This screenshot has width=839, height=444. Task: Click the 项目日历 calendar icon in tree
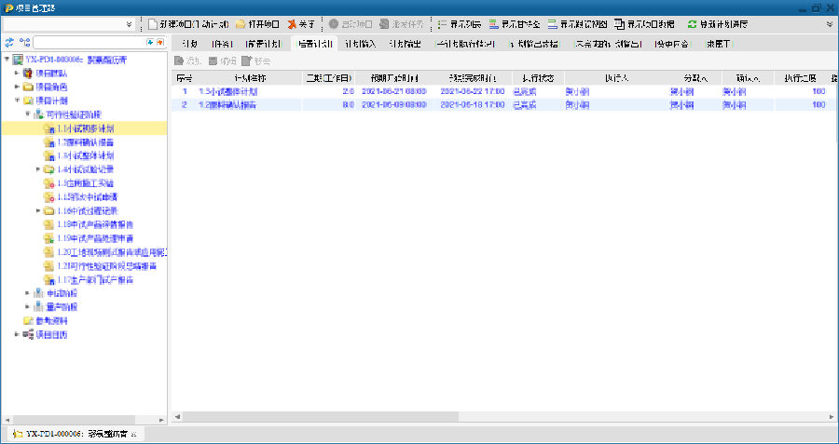[x=28, y=335]
